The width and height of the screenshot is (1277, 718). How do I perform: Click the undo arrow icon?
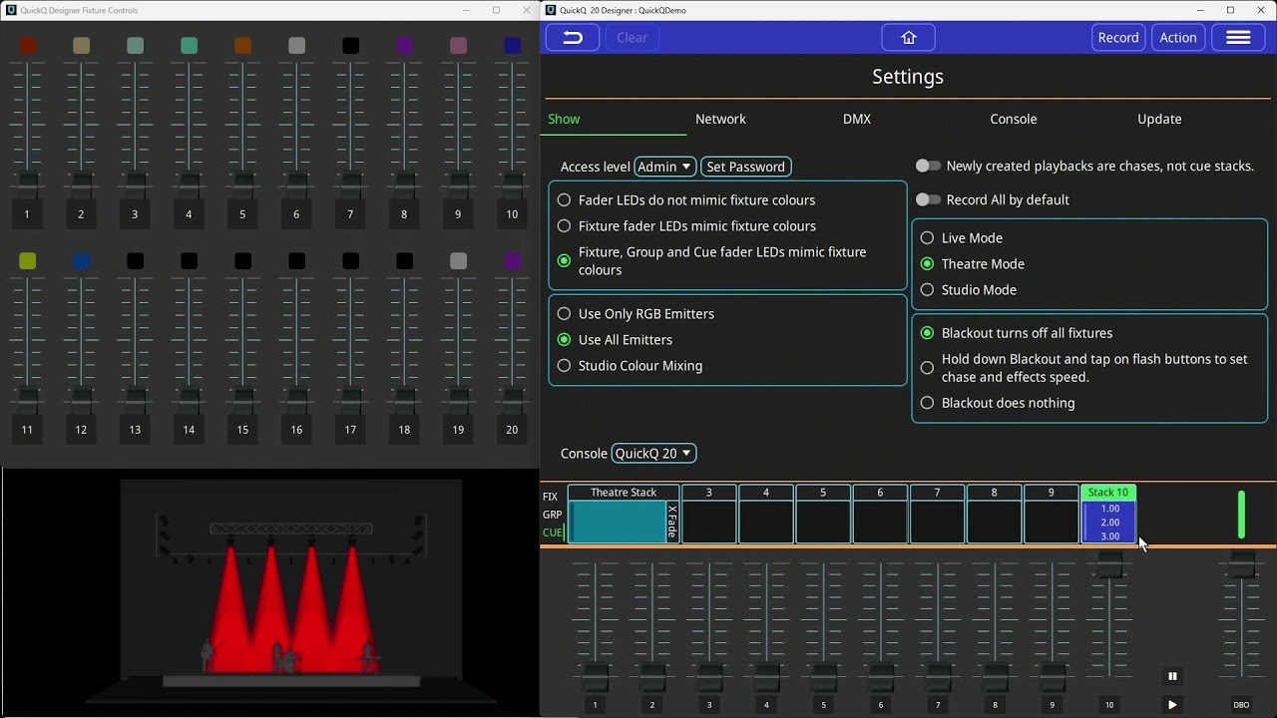tap(572, 37)
